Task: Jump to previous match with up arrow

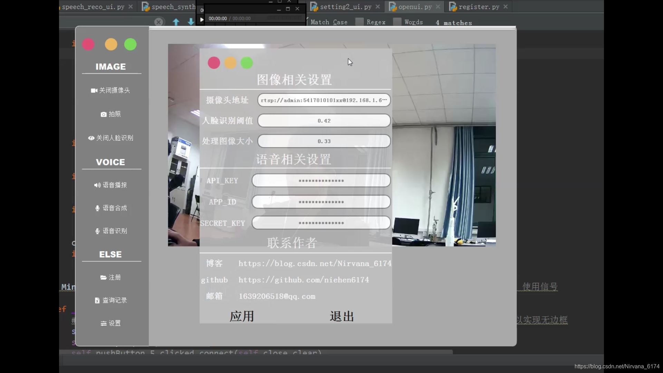Action: pos(176,22)
